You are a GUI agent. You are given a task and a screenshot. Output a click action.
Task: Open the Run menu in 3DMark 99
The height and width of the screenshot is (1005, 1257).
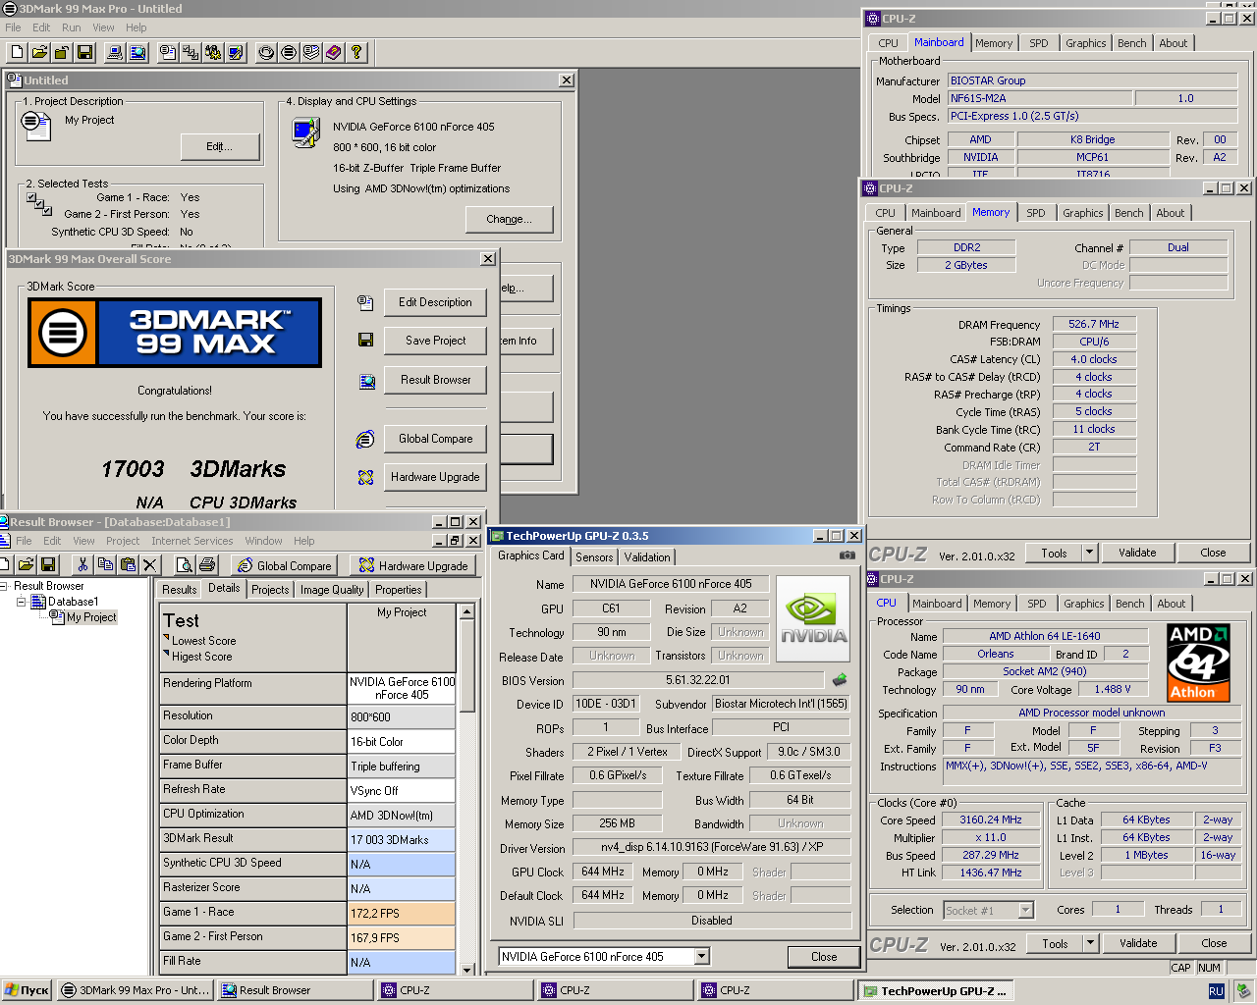tap(72, 27)
